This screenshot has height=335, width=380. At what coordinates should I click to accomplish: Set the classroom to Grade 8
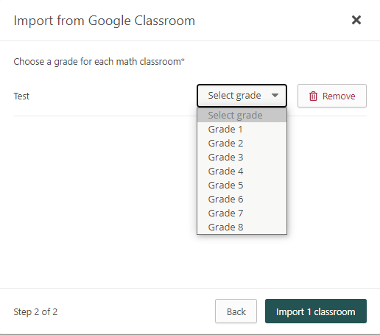(x=242, y=227)
